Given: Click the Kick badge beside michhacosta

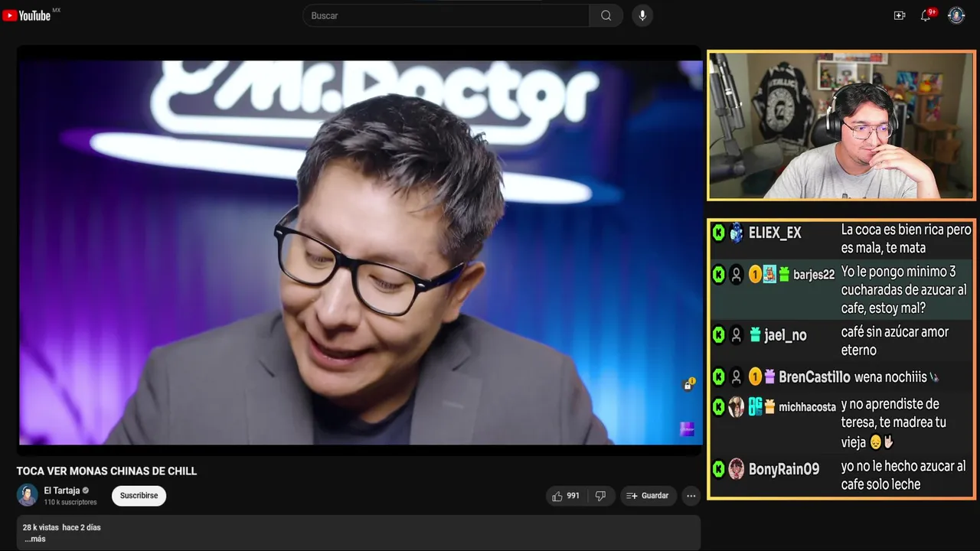Looking at the screenshot, I should tap(718, 407).
